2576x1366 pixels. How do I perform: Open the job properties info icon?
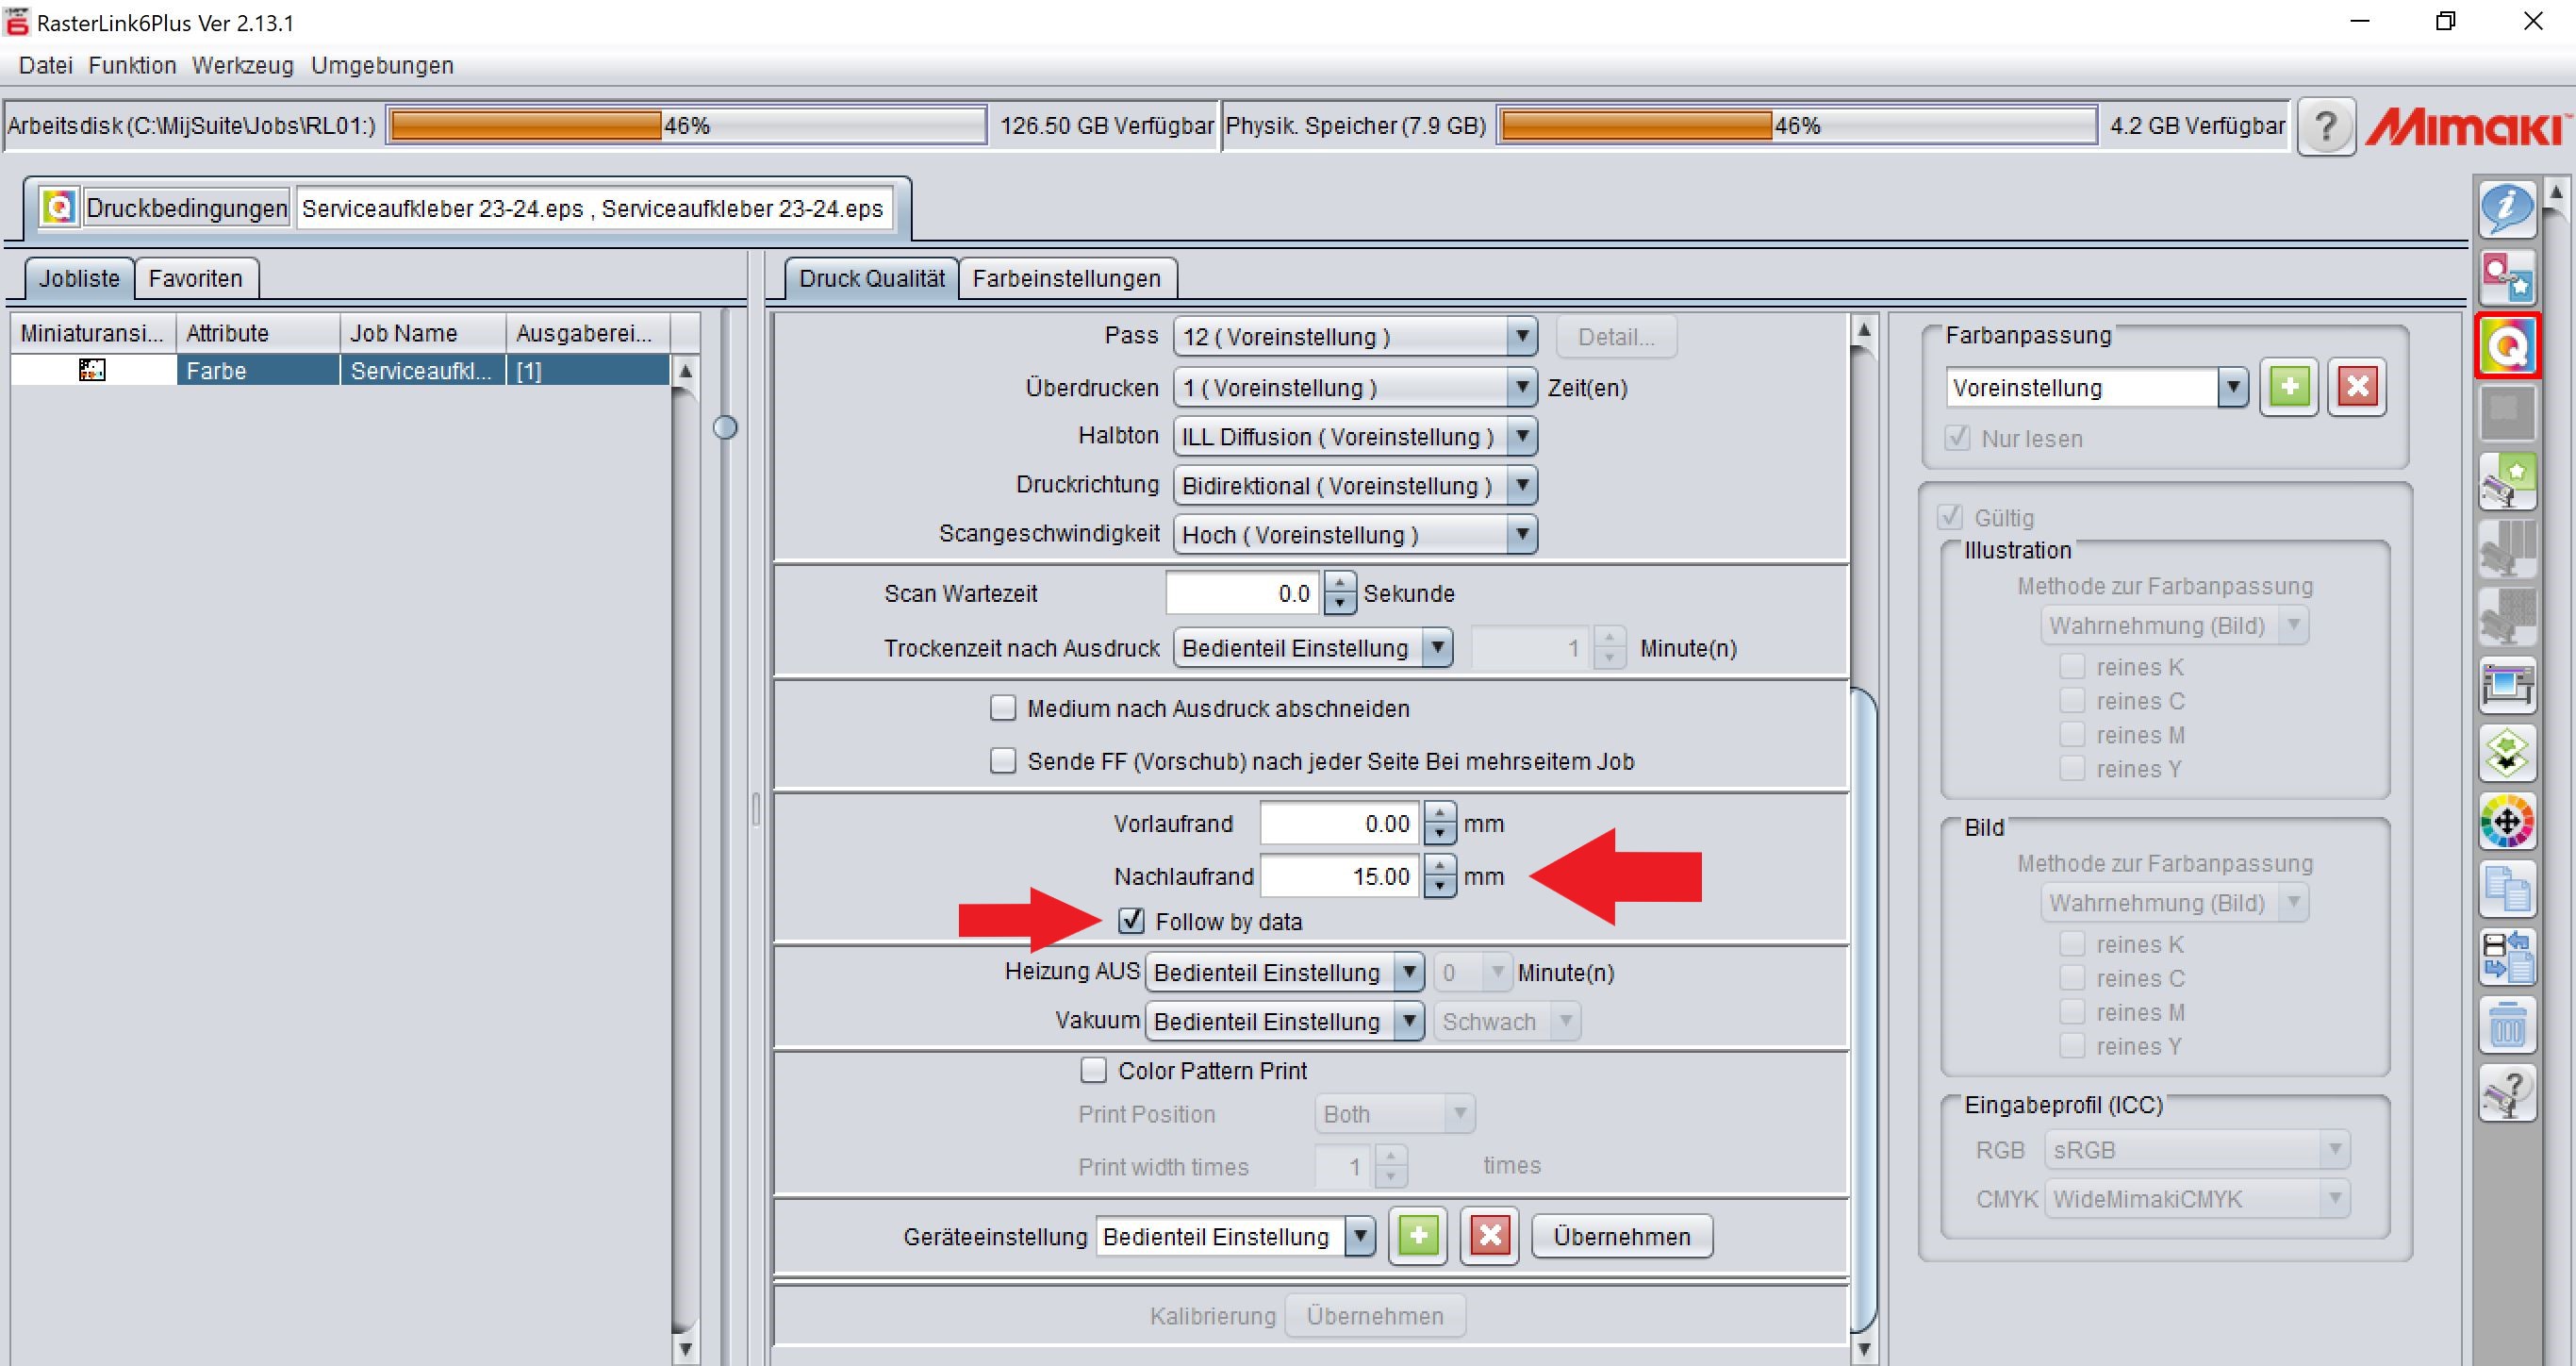(x=2507, y=208)
